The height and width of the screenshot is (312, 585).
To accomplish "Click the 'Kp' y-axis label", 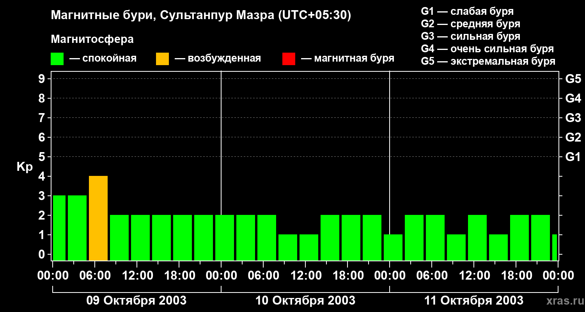I will pyautogui.click(x=25, y=167).
